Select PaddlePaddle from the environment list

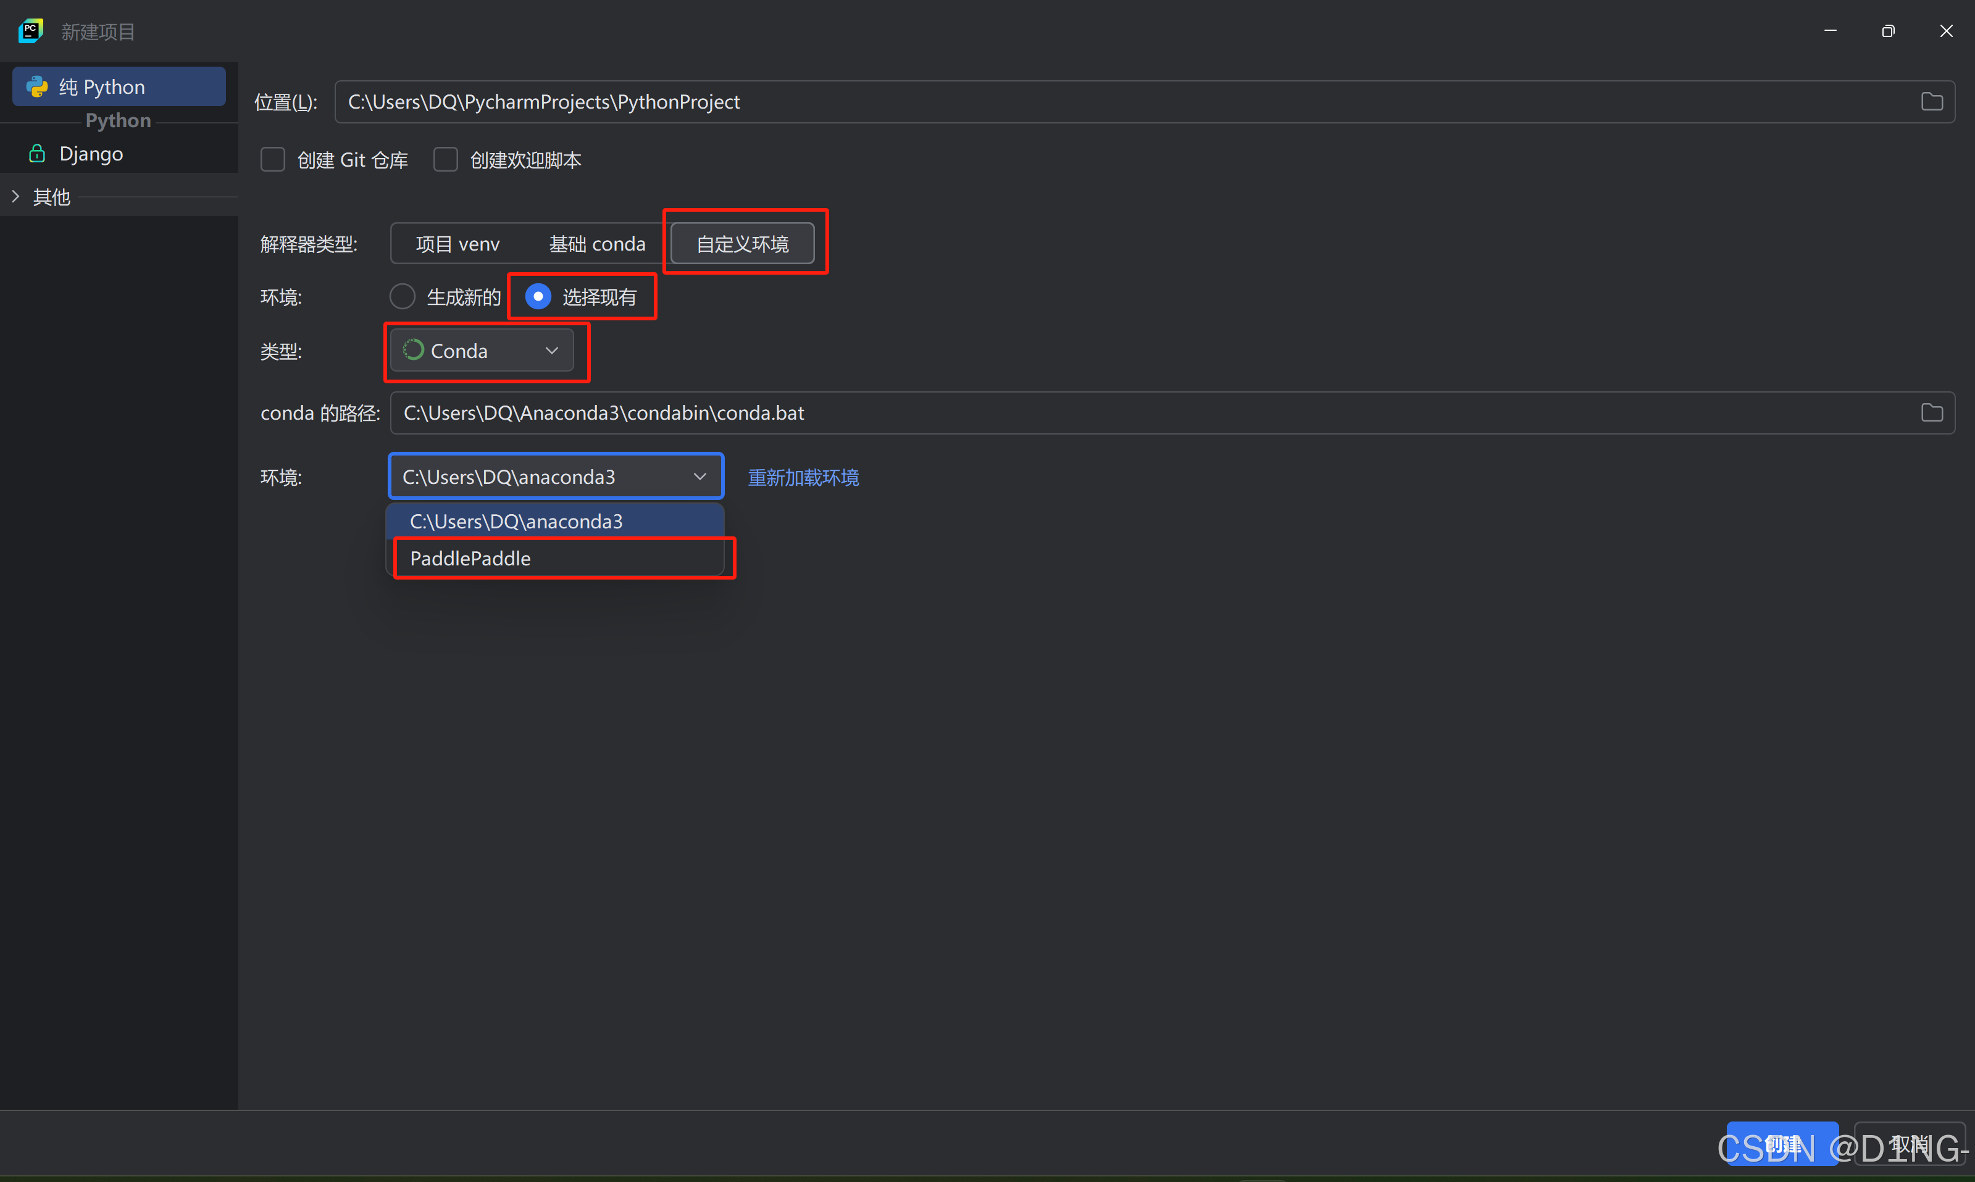[x=470, y=559]
